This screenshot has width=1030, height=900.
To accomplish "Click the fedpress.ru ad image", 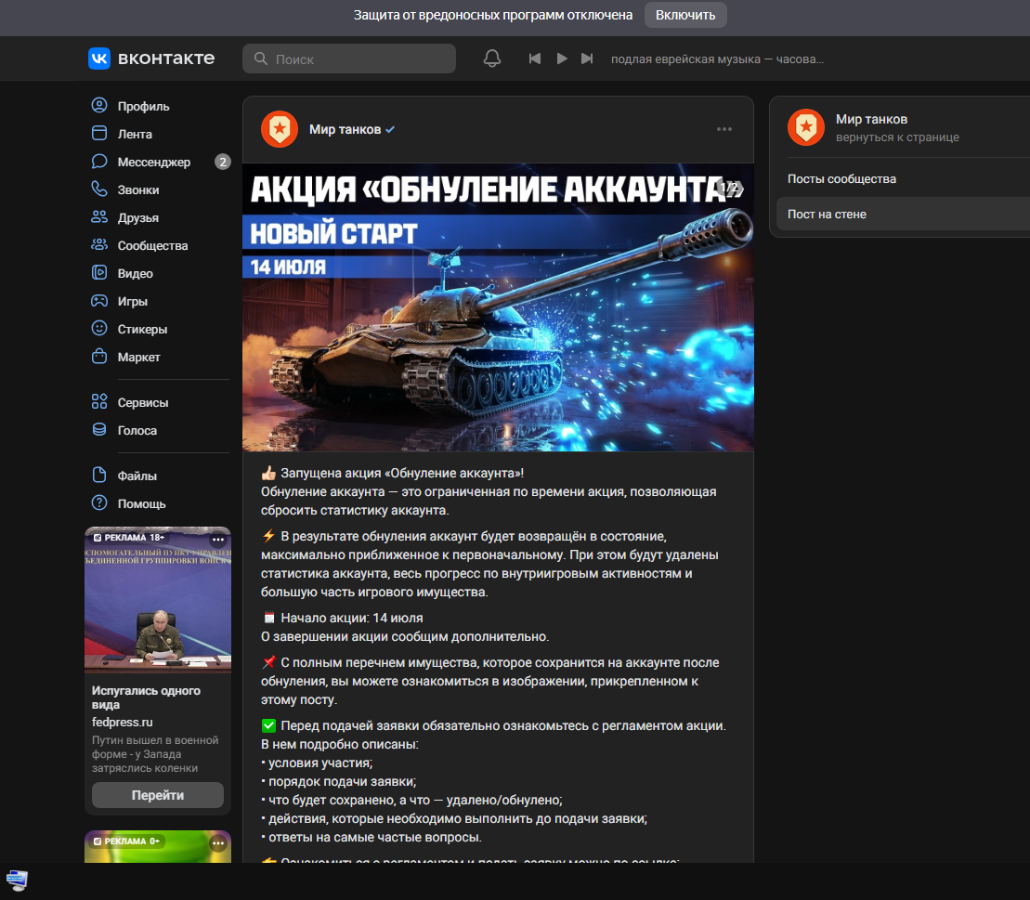I will pos(158,600).
